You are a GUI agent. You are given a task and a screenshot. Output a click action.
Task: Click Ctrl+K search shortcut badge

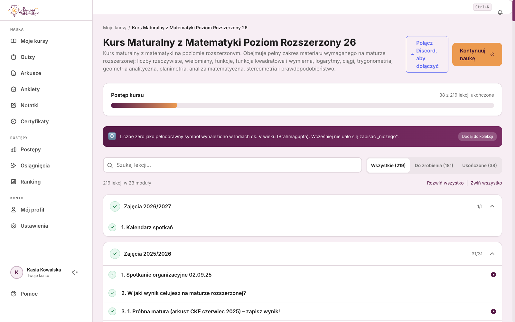pyautogui.click(x=482, y=7)
